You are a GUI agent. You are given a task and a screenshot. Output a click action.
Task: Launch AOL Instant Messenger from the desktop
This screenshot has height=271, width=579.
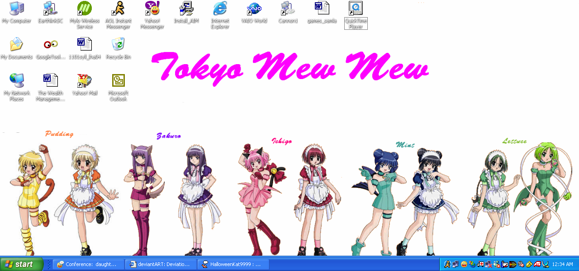tap(119, 15)
